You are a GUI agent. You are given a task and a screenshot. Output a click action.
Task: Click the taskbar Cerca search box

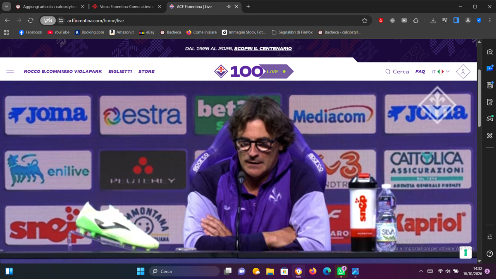(x=184, y=271)
